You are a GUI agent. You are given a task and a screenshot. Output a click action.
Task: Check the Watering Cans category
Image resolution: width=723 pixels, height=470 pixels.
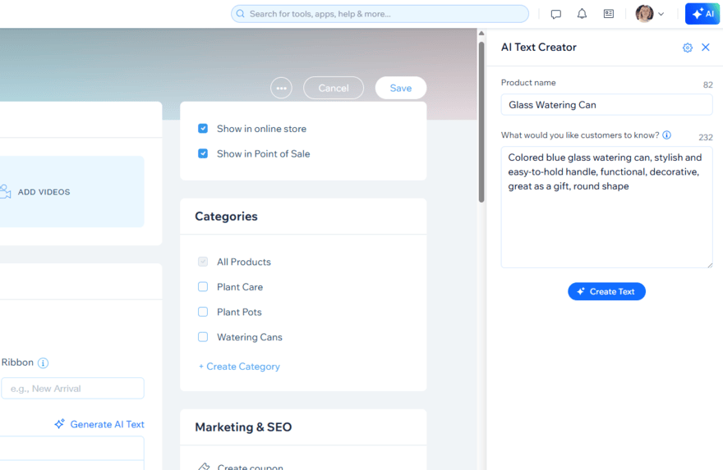coord(203,337)
